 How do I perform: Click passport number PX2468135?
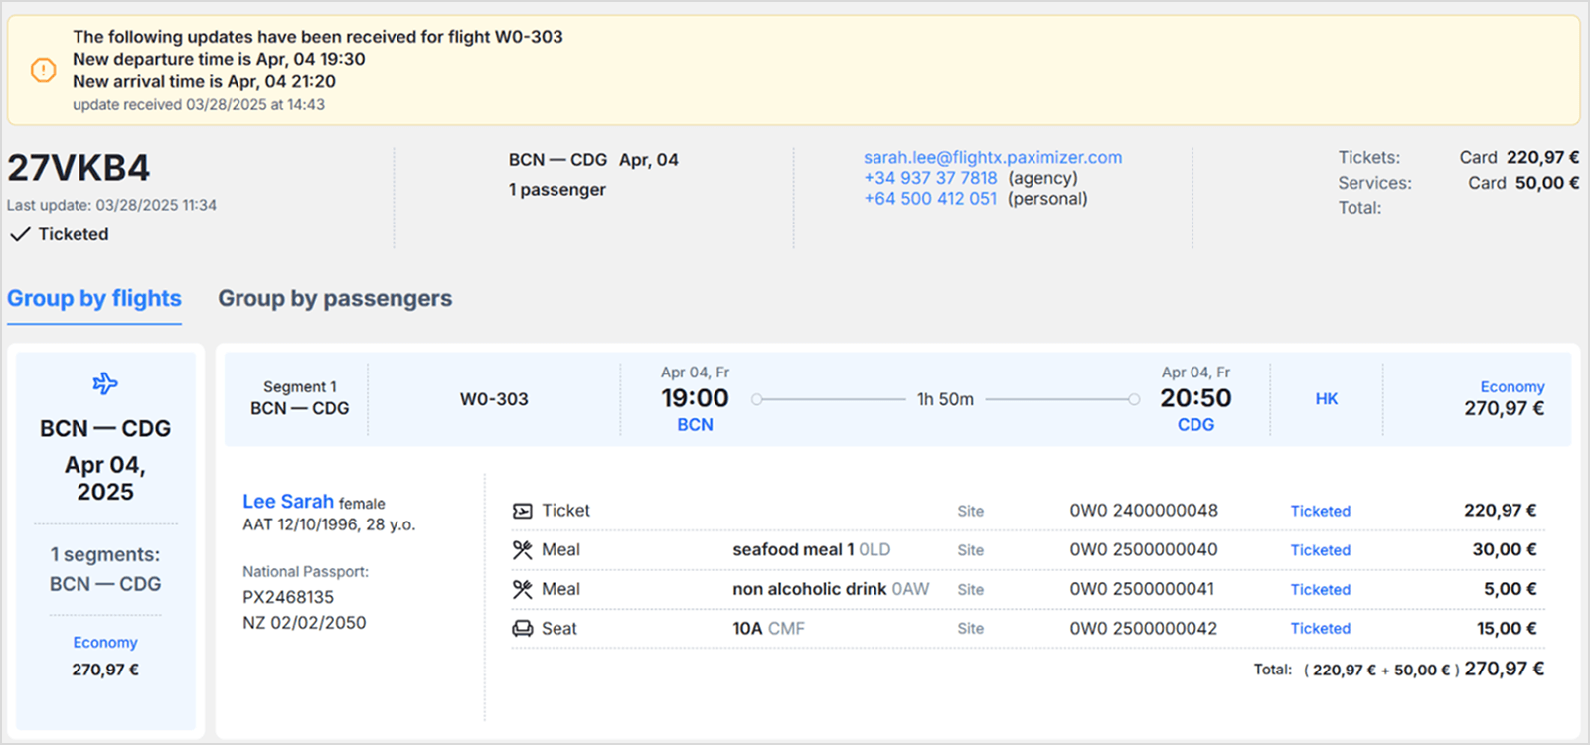[288, 597]
